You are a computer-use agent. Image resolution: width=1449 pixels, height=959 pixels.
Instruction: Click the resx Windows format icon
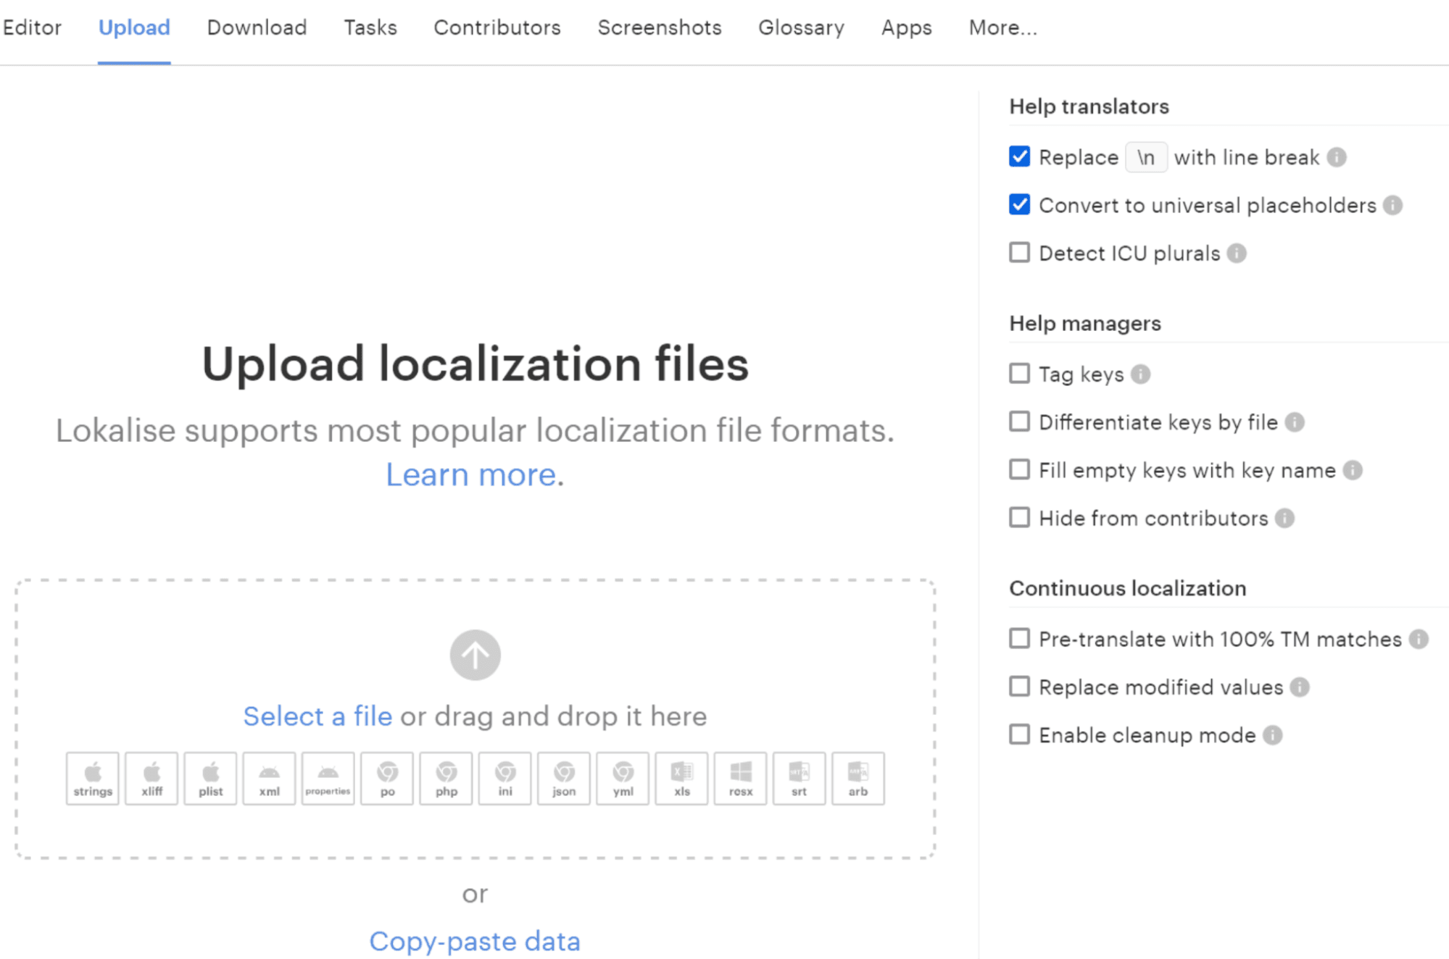click(740, 779)
